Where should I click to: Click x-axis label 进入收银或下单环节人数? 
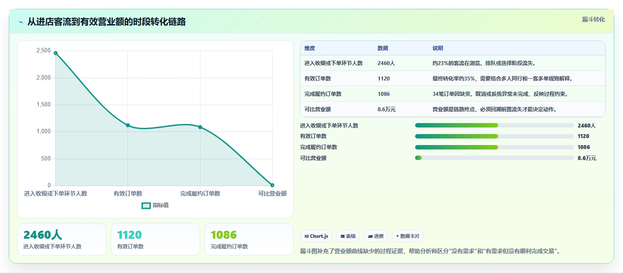pos(55,193)
